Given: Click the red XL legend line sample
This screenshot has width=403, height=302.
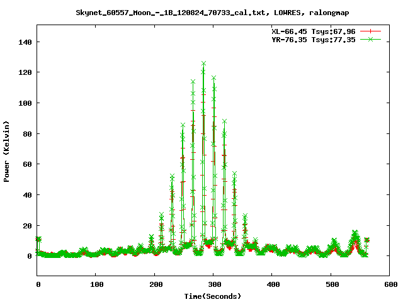Looking at the screenshot, I should pos(370,31).
